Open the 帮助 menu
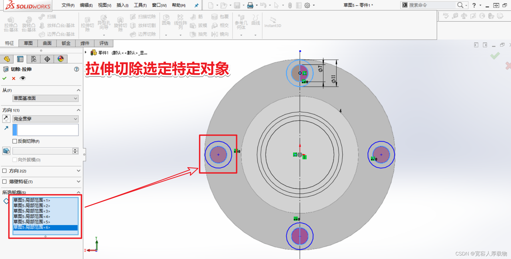Viewport: 511px width, 259px height. pos(179,5)
